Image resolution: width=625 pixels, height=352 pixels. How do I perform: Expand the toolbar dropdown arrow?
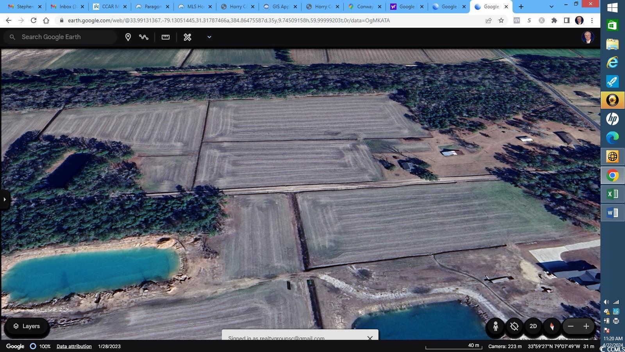pos(209,37)
